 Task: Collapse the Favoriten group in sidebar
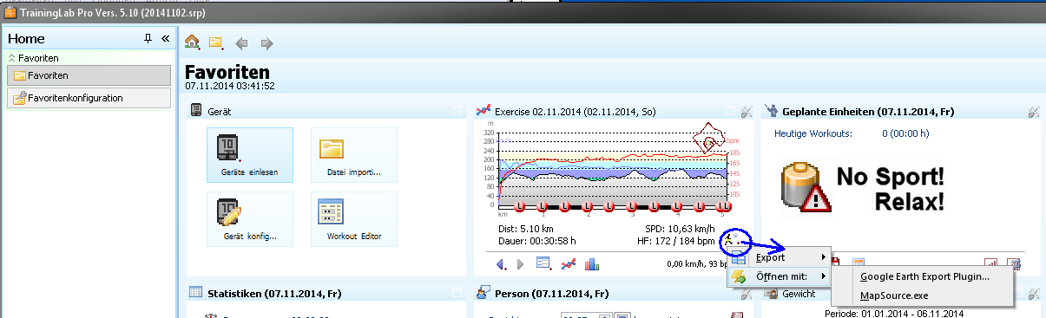(12, 58)
